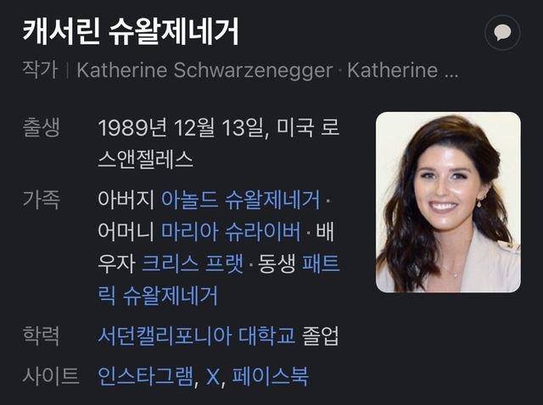The image size is (543, 405).
Task: Select the 가족 field label
Action: click(41, 200)
